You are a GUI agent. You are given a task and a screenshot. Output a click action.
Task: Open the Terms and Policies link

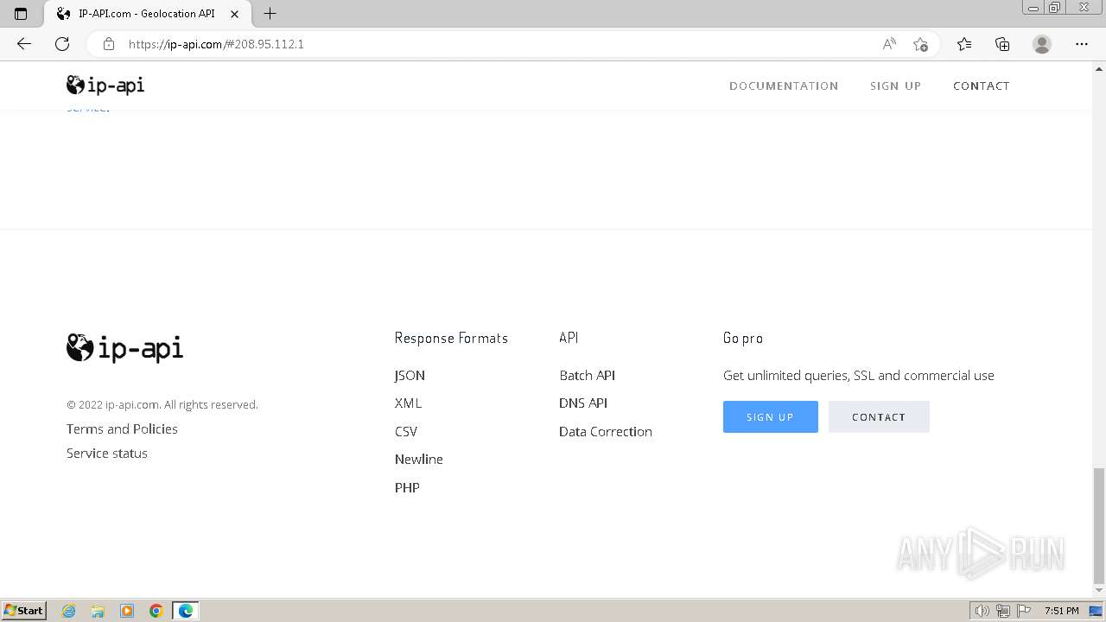122,429
